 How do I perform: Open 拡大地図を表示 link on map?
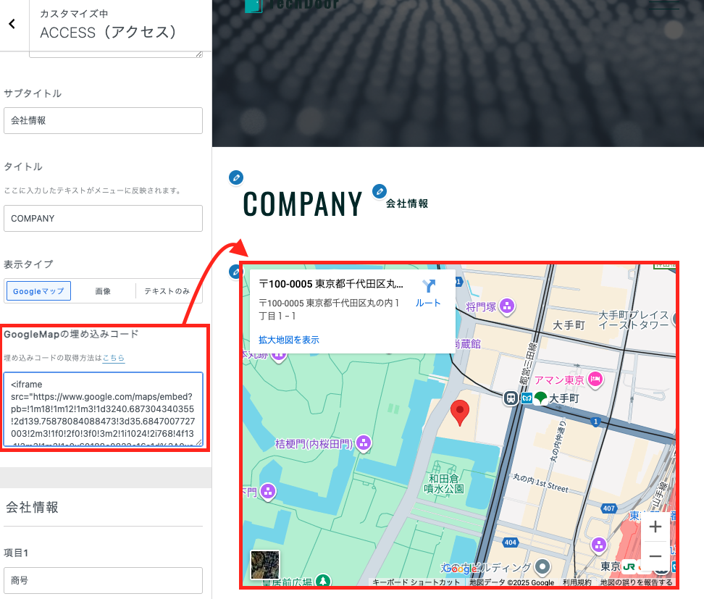tap(289, 340)
